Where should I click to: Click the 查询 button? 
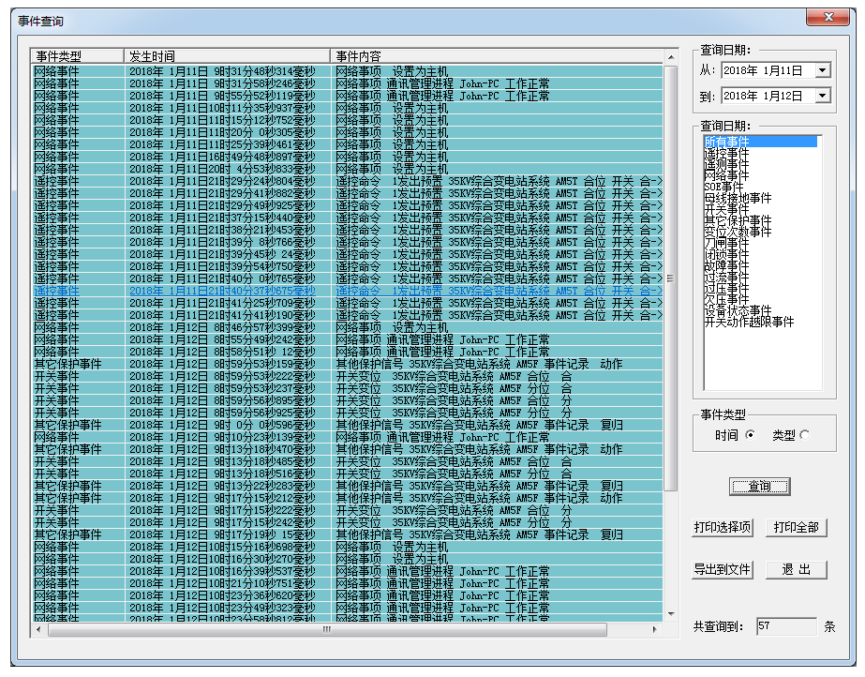pyautogui.click(x=759, y=487)
